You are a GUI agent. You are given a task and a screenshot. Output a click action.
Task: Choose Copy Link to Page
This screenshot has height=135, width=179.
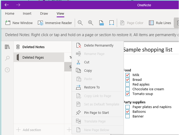click(x=98, y=96)
